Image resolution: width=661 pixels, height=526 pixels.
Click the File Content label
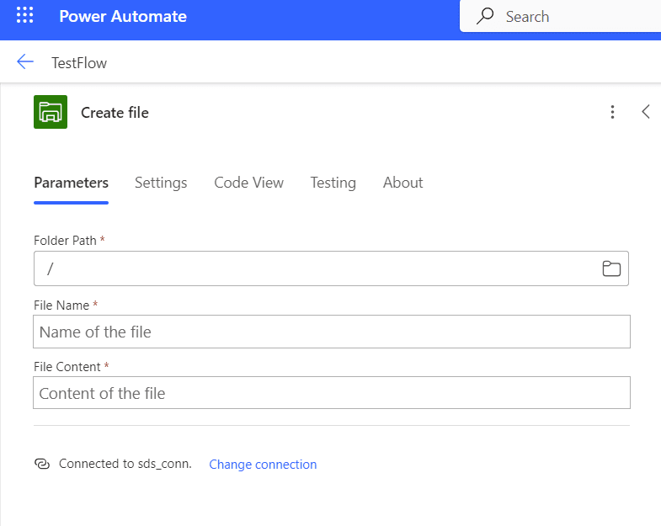(67, 367)
